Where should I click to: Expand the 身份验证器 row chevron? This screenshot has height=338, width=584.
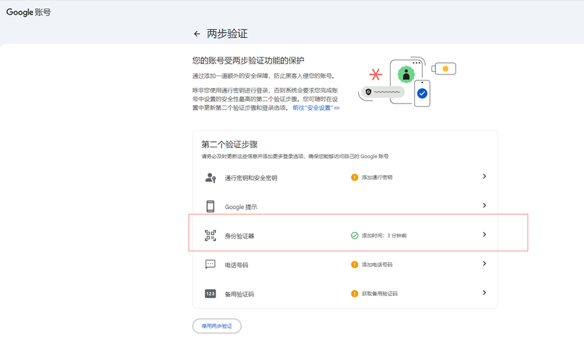(x=484, y=235)
